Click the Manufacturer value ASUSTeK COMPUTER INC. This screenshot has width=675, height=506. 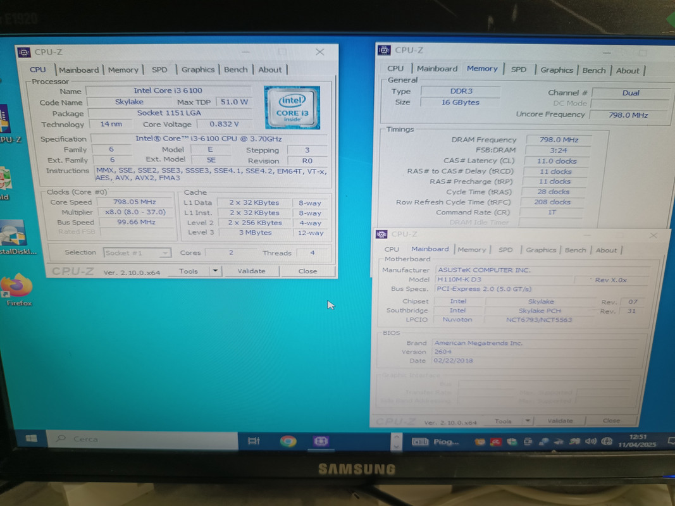(542, 270)
